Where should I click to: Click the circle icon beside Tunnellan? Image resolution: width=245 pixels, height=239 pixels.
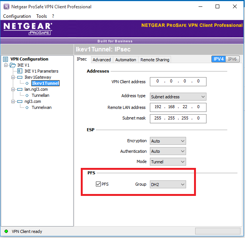point(27,95)
